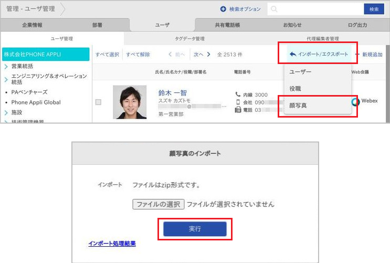This screenshot has width=390, height=263.
Task: Select 顔写真 from the import menu
Action: click(299, 105)
